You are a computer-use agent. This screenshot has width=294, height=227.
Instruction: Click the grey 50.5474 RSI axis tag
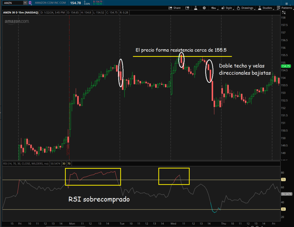[287, 194]
